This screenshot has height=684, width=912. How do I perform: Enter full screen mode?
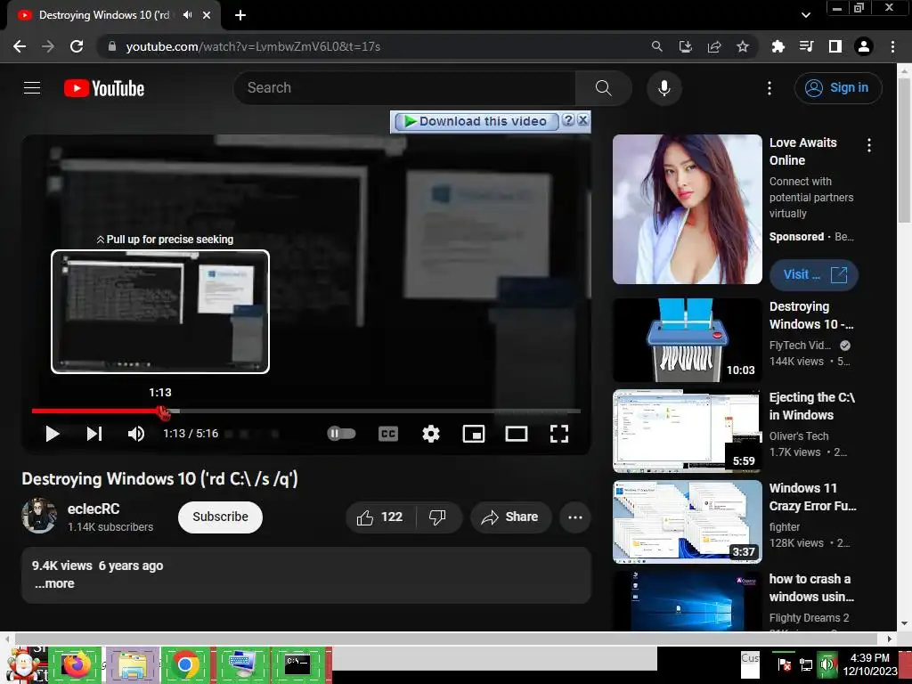tap(559, 434)
